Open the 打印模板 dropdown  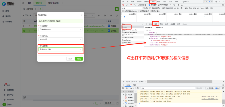tap(60, 30)
